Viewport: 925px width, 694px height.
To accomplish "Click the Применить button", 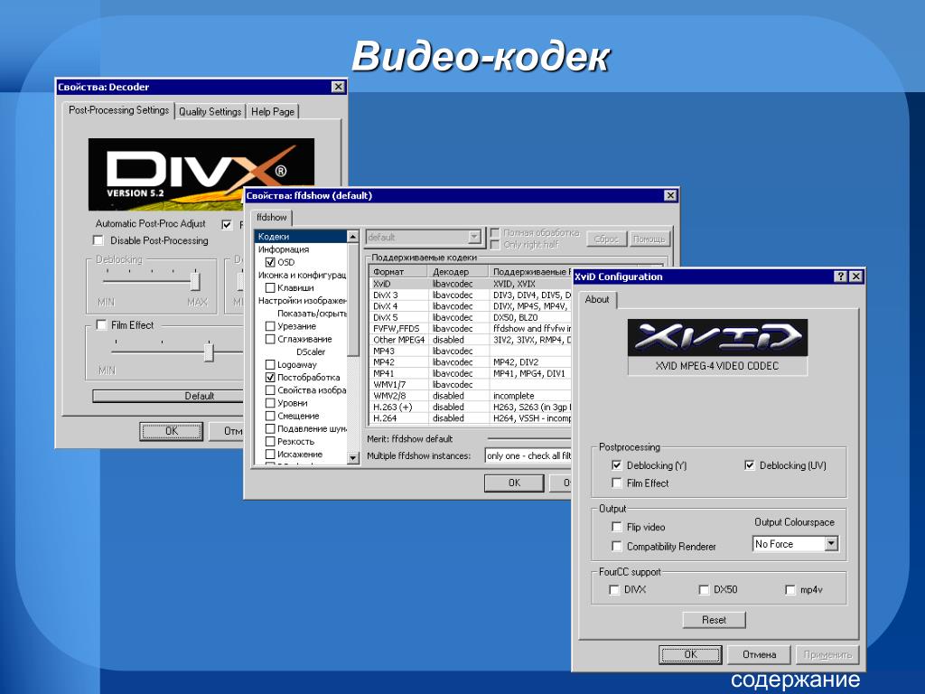I will point(827,654).
